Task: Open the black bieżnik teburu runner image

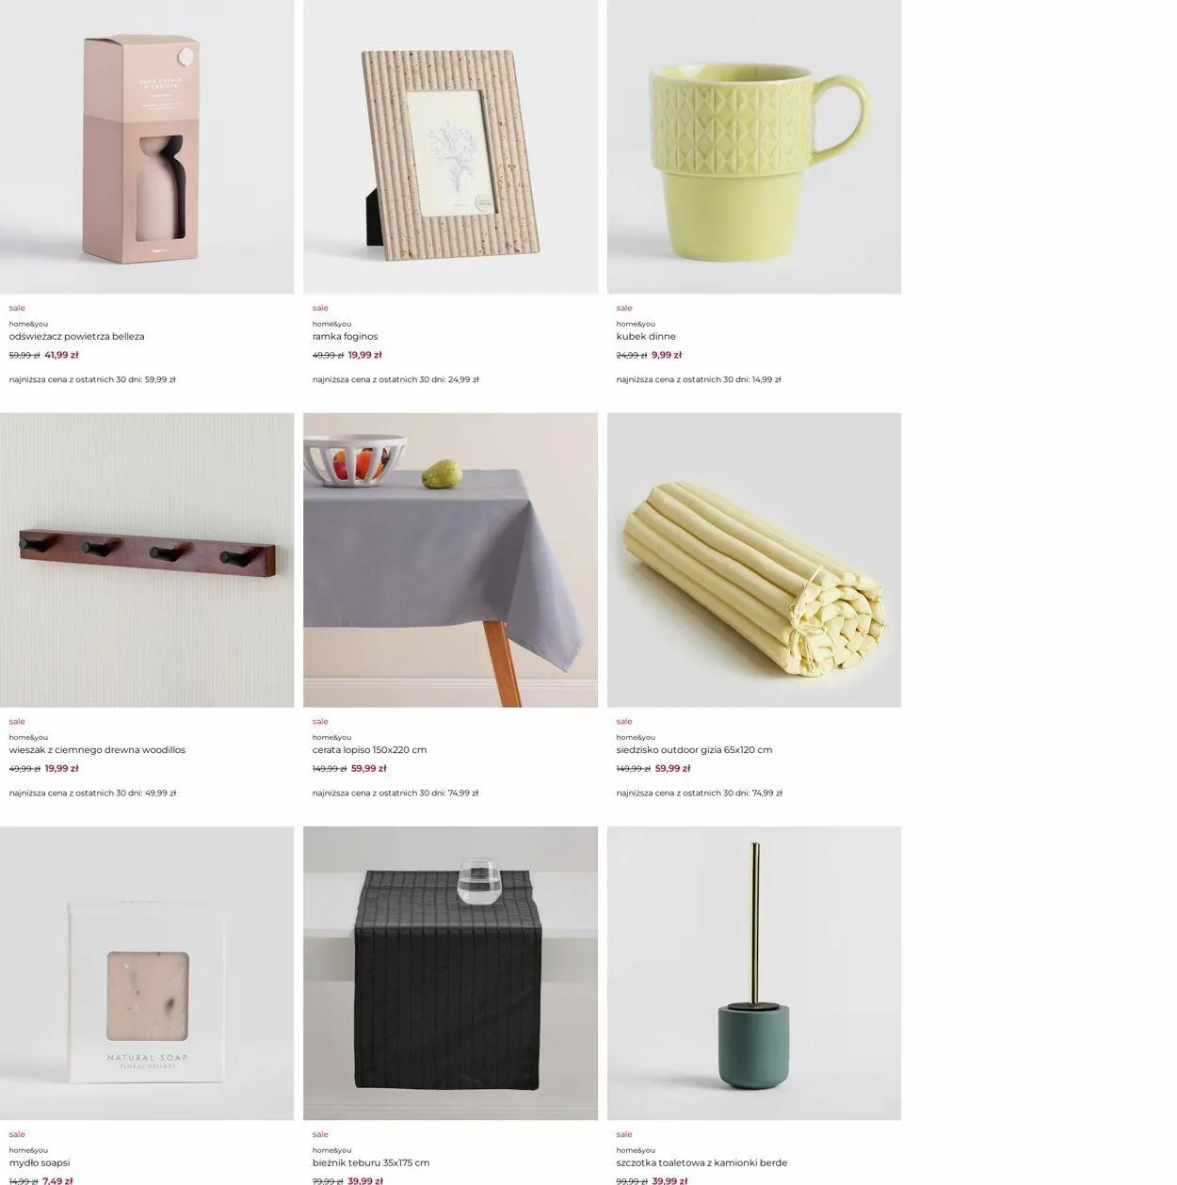Action: tap(450, 973)
